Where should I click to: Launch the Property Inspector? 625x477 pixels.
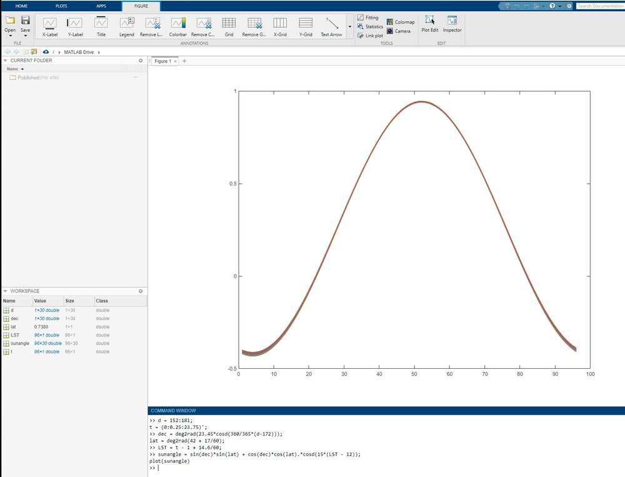coord(452,25)
